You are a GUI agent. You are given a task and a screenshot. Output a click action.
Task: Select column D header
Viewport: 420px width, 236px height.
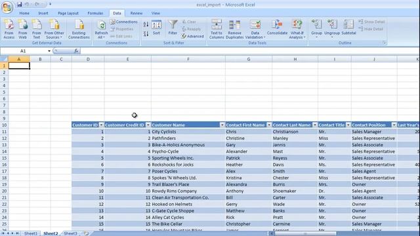pyautogui.click(x=88, y=59)
